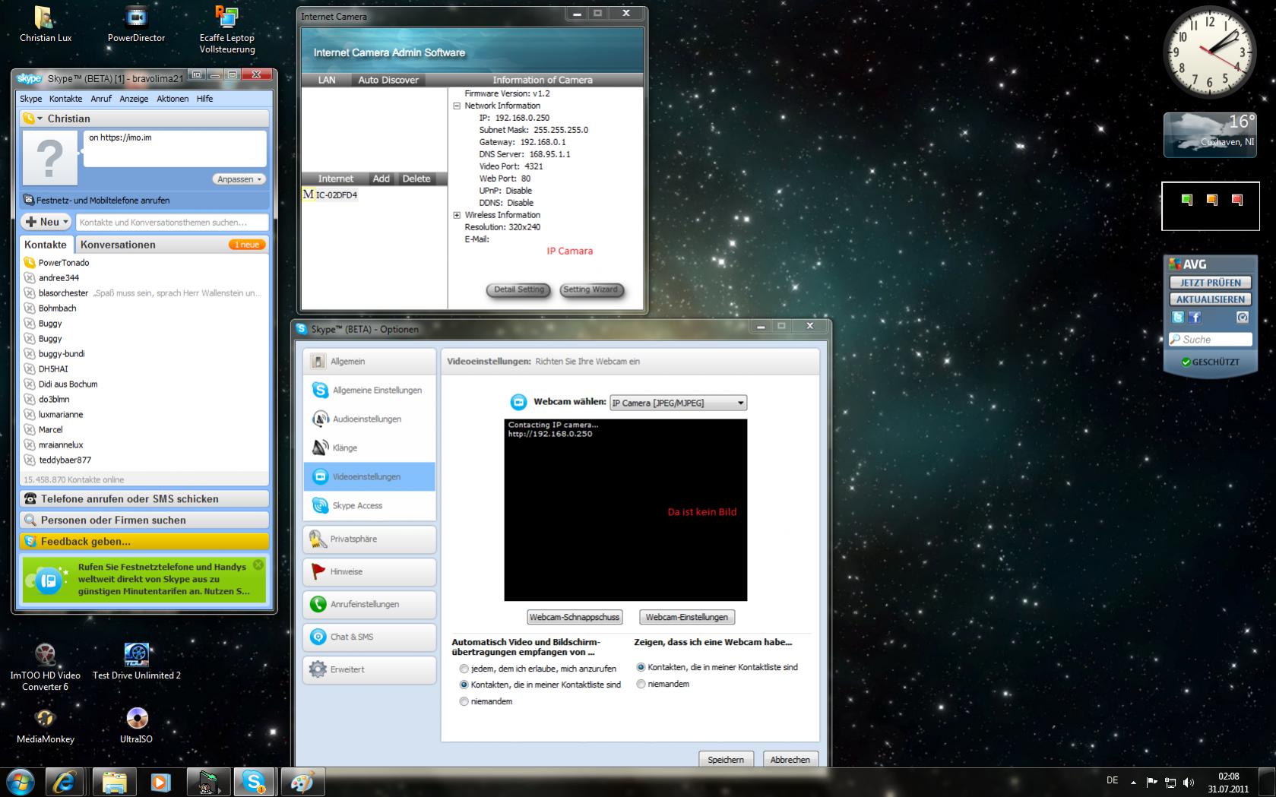This screenshot has height=797, width=1276.
Task: Open the Anpassen dropdown in Skype
Action: click(239, 179)
